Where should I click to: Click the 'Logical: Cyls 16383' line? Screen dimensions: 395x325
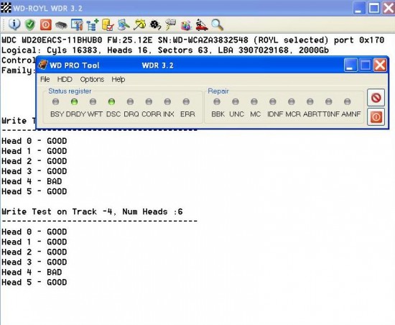coord(165,50)
